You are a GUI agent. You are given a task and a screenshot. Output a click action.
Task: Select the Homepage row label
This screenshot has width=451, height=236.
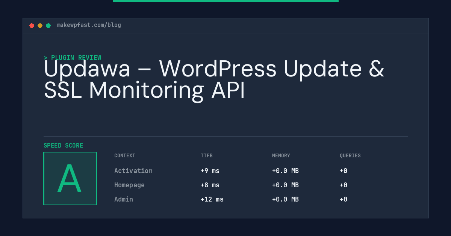coord(129,185)
